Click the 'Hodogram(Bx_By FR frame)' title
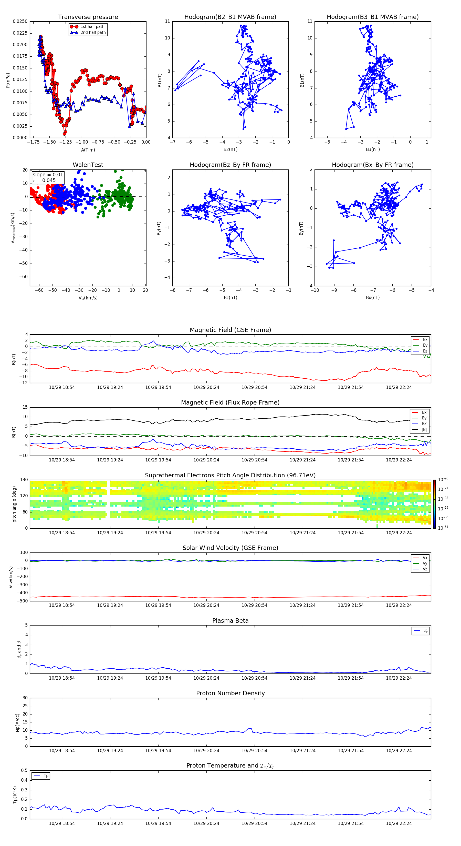The width and height of the screenshot is (461, 846). coord(373,165)
